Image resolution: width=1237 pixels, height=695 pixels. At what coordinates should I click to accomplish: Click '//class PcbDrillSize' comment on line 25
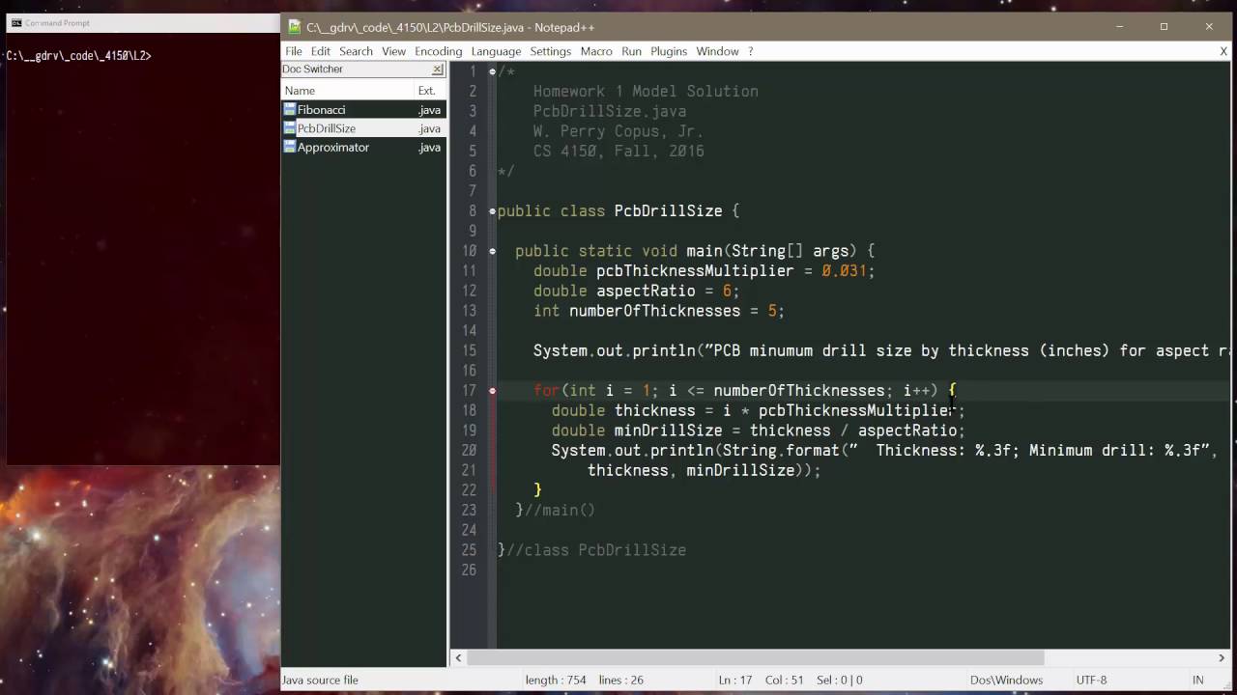click(596, 550)
